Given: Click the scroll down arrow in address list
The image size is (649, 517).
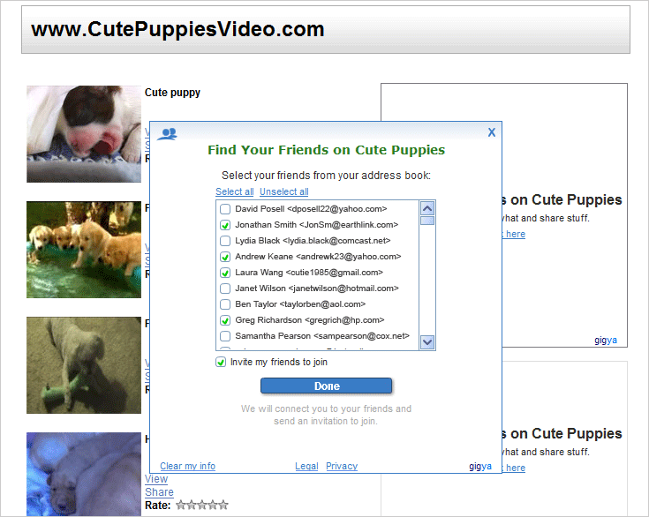Looking at the screenshot, I should (427, 342).
